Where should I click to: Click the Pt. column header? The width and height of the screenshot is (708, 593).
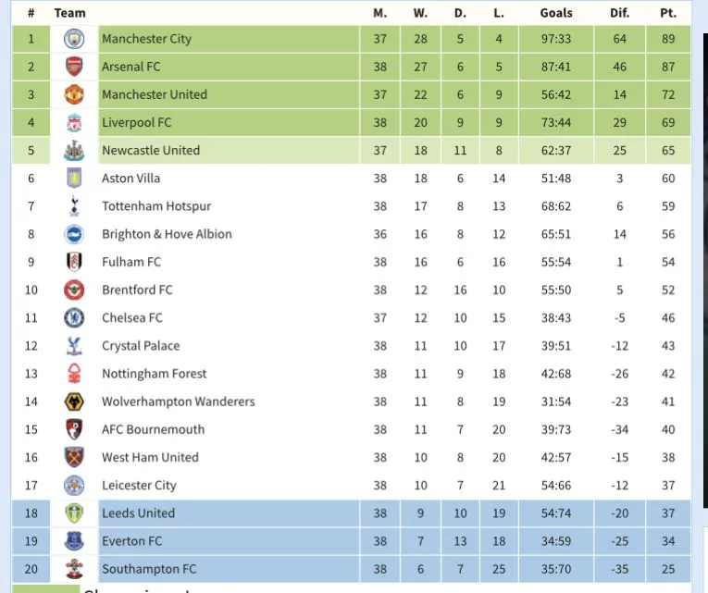point(668,13)
